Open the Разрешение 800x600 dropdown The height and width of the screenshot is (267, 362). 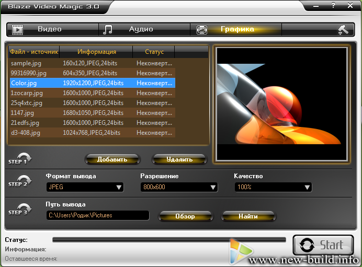pyautogui.click(x=179, y=187)
